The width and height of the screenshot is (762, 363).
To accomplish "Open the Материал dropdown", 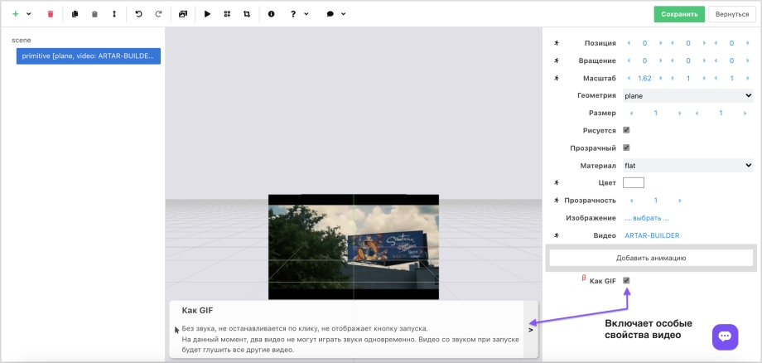I will click(687, 165).
